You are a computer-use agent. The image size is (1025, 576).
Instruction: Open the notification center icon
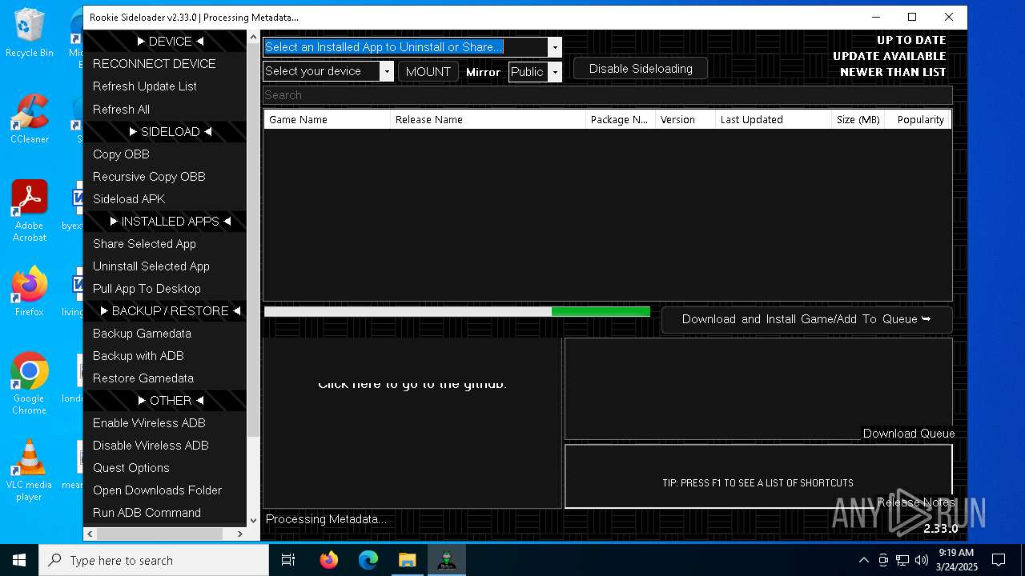pos(999,560)
